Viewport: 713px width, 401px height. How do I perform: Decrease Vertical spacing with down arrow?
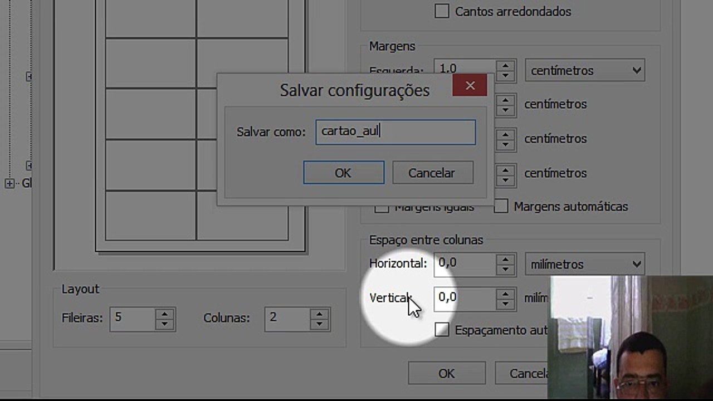pyautogui.click(x=505, y=305)
